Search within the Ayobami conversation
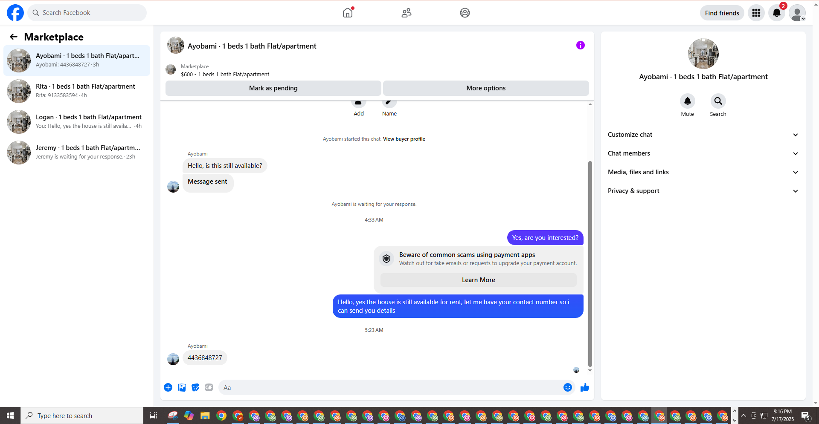Screen dimensions: 819x424 tap(718, 101)
